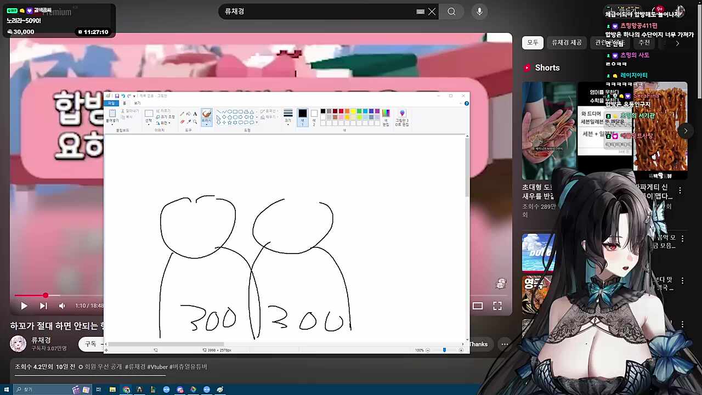Enter fullscreen on the video player

pos(497,306)
